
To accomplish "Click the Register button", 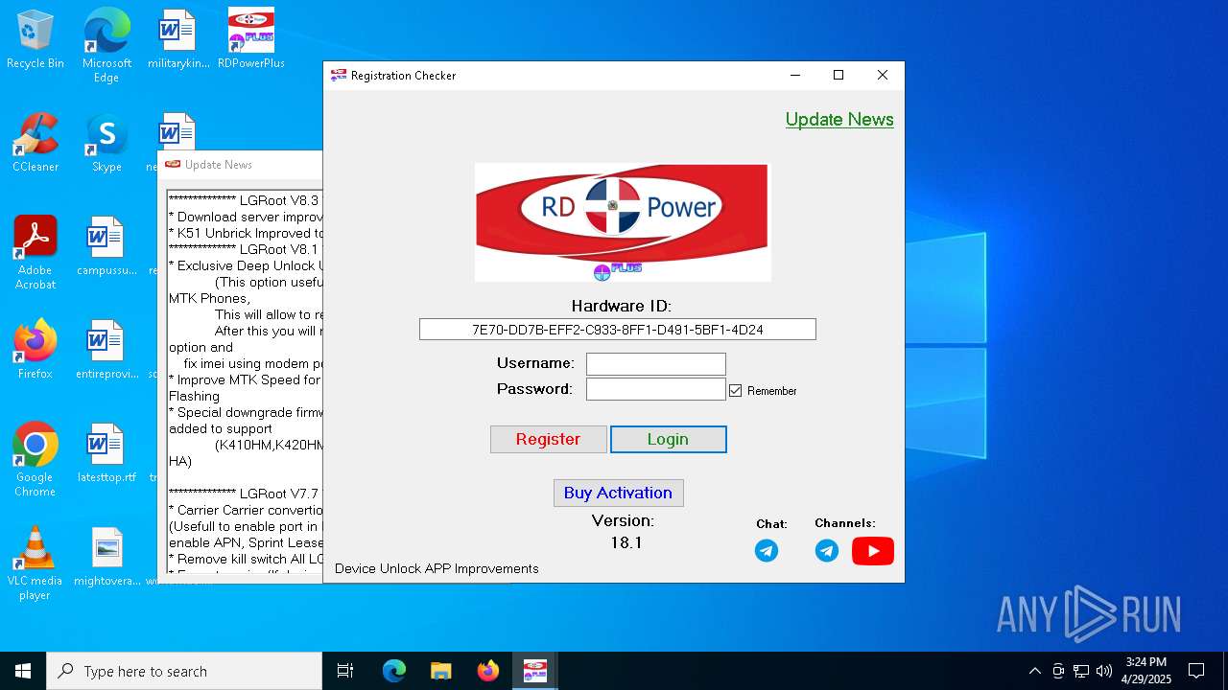I will coord(549,439).
